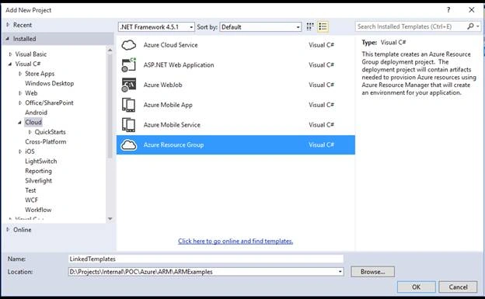Open the search options dropdown arrow
Image resolution: width=485 pixels, height=299 pixels.
pos(478,26)
